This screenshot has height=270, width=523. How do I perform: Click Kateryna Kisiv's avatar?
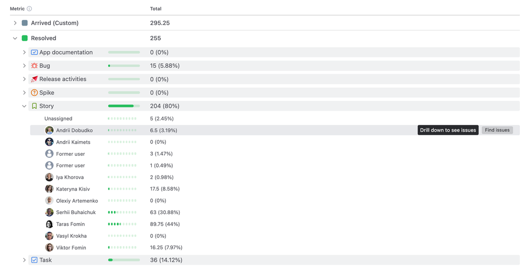(49, 189)
